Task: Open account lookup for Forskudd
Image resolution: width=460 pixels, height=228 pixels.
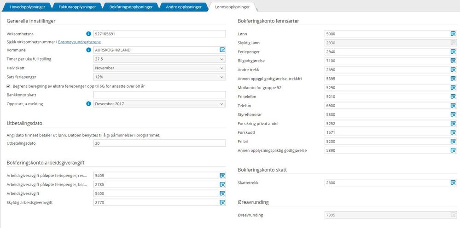Action: tap(453, 132)
